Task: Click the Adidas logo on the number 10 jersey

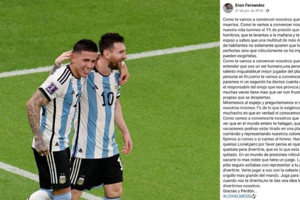Action: [95, 88]
